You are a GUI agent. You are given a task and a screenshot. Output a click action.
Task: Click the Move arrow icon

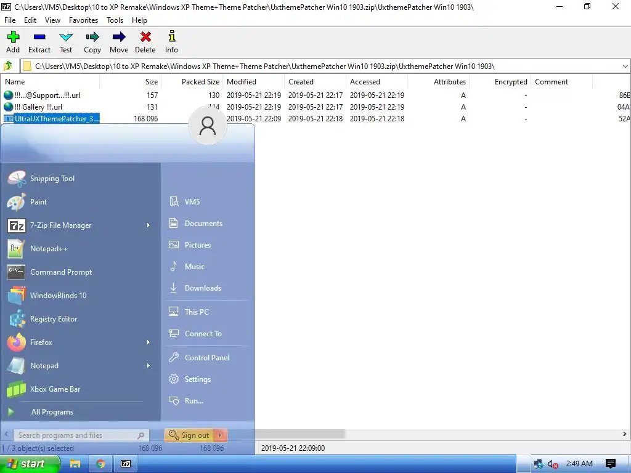[x=119, y=37]
